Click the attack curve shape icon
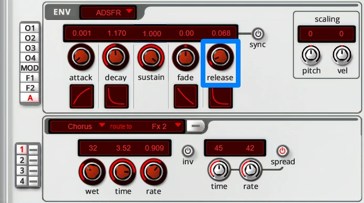The width and height of the screenshot is (364, 203). [82, 97]
